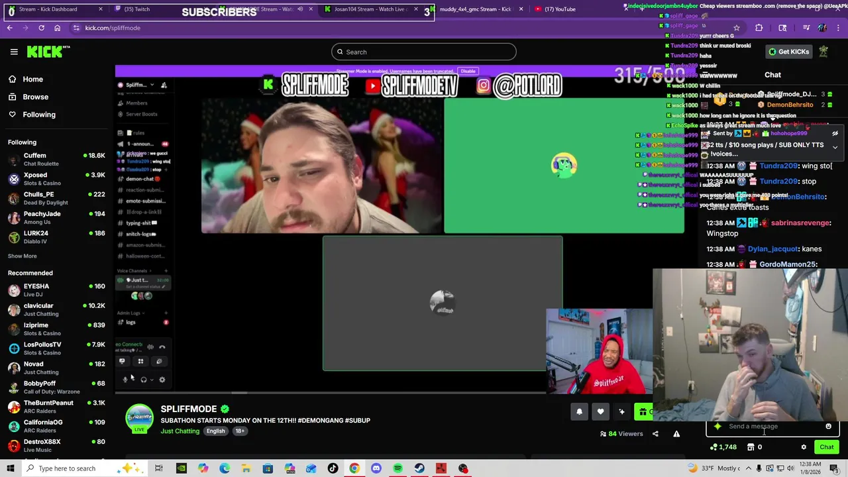848x477 pixels.
Task: Click the sparkle icon button below video
Action: [621, 412]
